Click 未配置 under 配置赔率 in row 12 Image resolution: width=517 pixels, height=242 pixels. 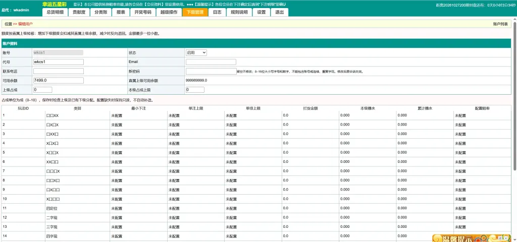click(460, 218)
